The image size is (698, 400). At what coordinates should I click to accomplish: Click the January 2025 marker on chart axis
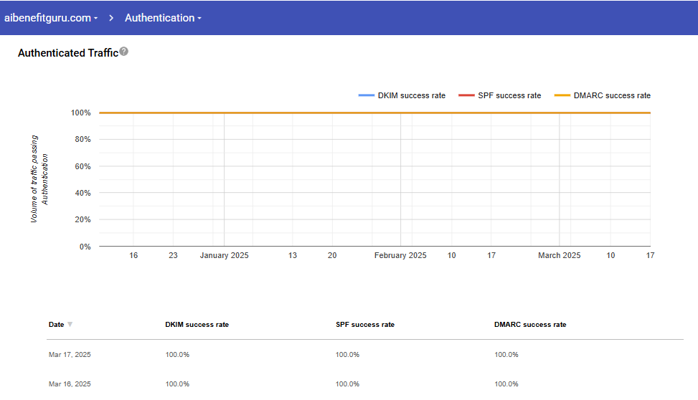(x=224, y=255)
